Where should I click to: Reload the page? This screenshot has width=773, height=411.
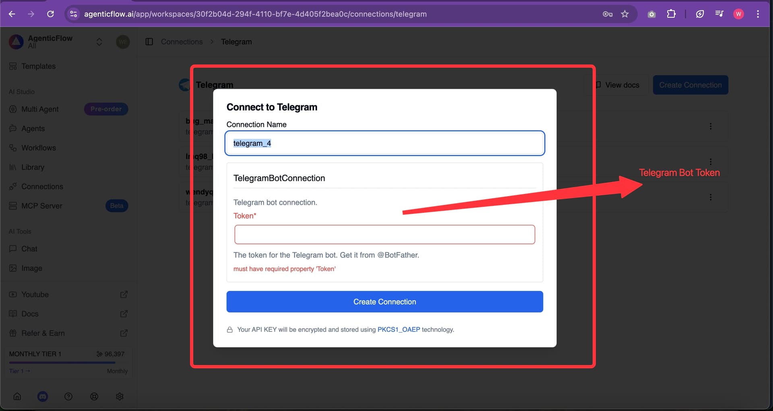pyautogui.click(x=50, y=14)
